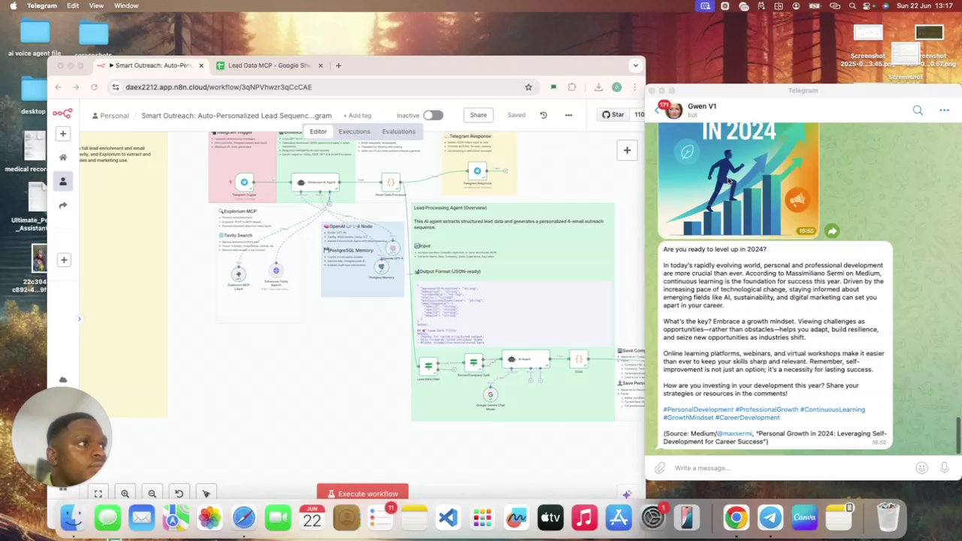Click the shared arrow icon in n8n sidebar

tap(63, 205)
